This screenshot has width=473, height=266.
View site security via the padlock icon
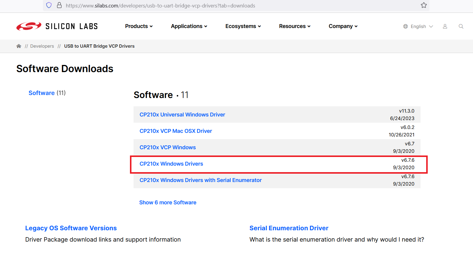[x=59, y=5]
